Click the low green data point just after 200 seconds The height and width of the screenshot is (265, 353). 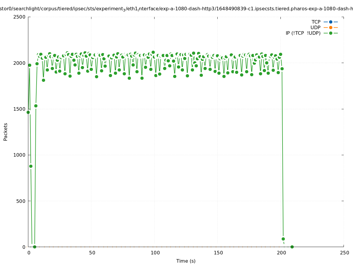click(x=283, y=239)
